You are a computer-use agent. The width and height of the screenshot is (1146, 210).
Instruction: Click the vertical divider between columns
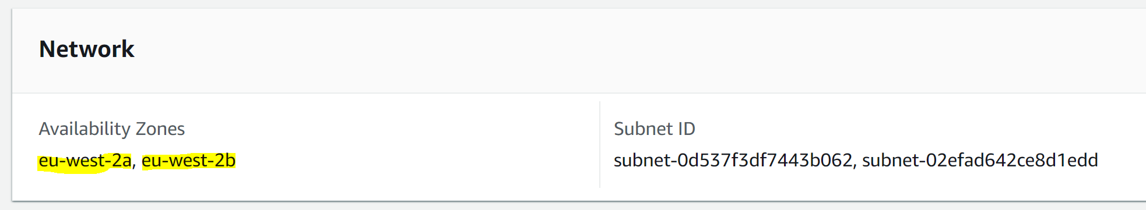(600, 144)
